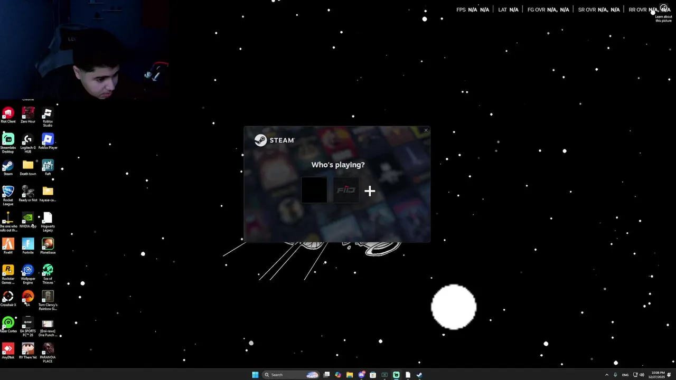Select the Rocket League desktop icon
This screenshot has height=380, width=676.
coord(8,195)
